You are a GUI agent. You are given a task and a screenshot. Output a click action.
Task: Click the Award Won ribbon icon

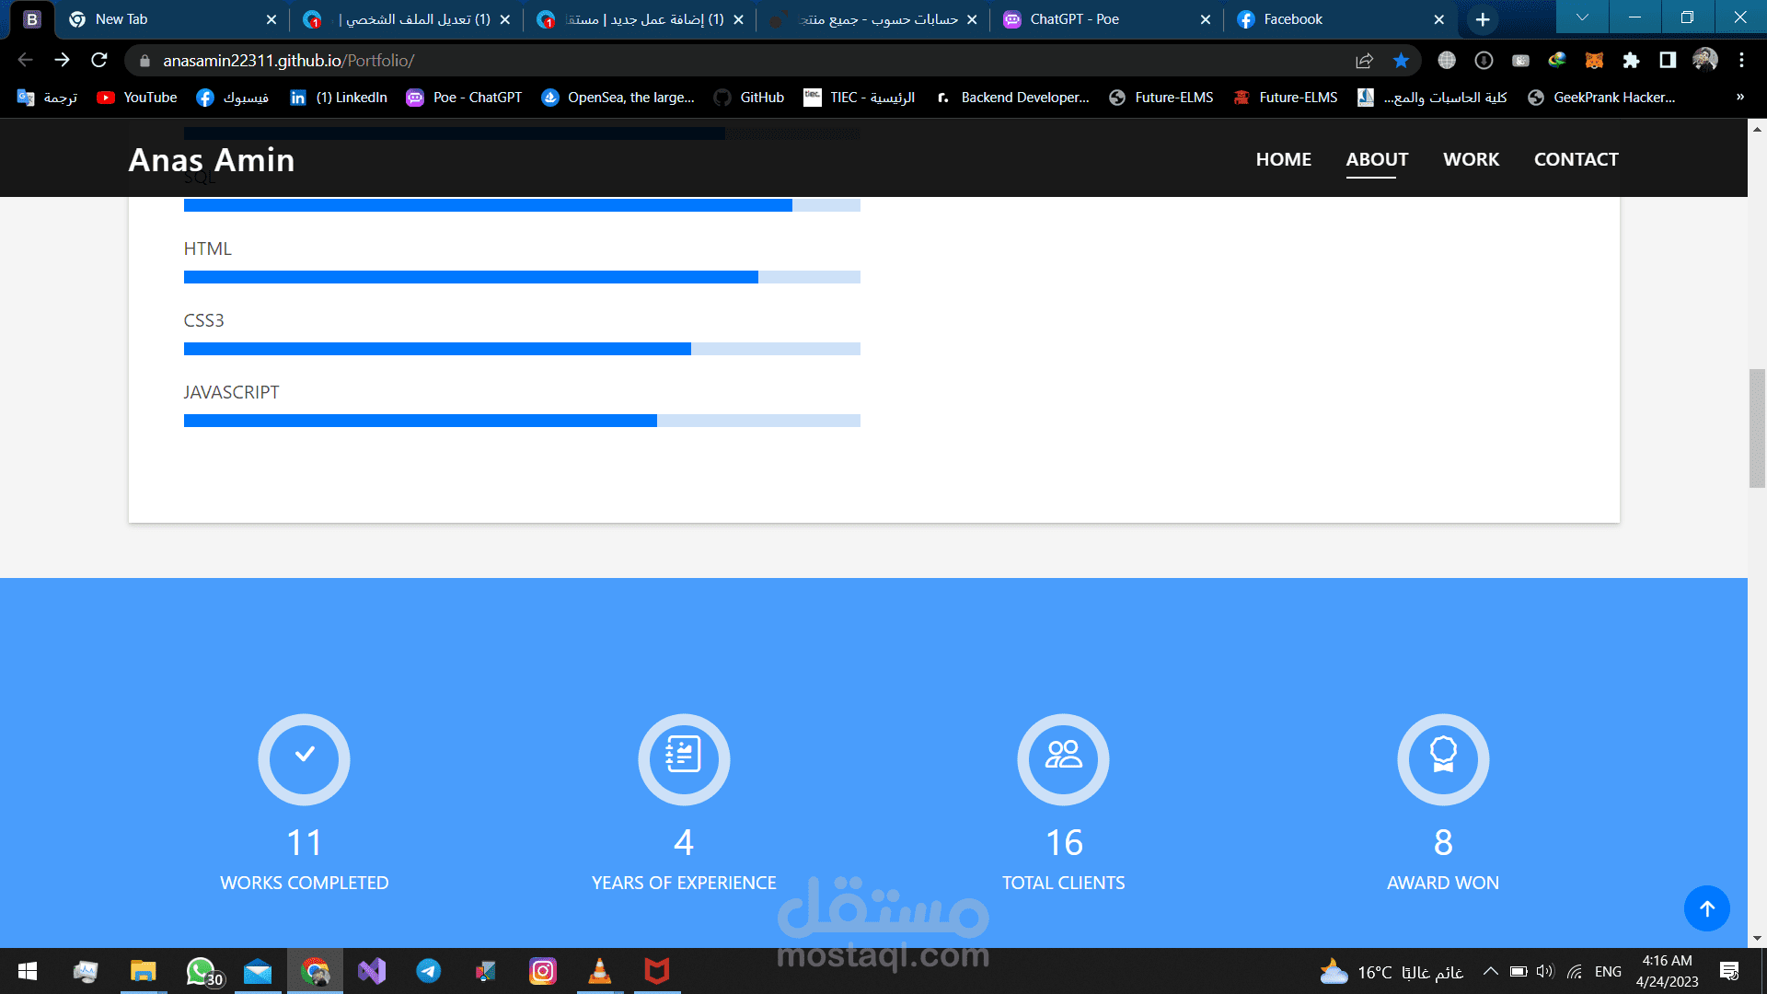point(1443,758)
